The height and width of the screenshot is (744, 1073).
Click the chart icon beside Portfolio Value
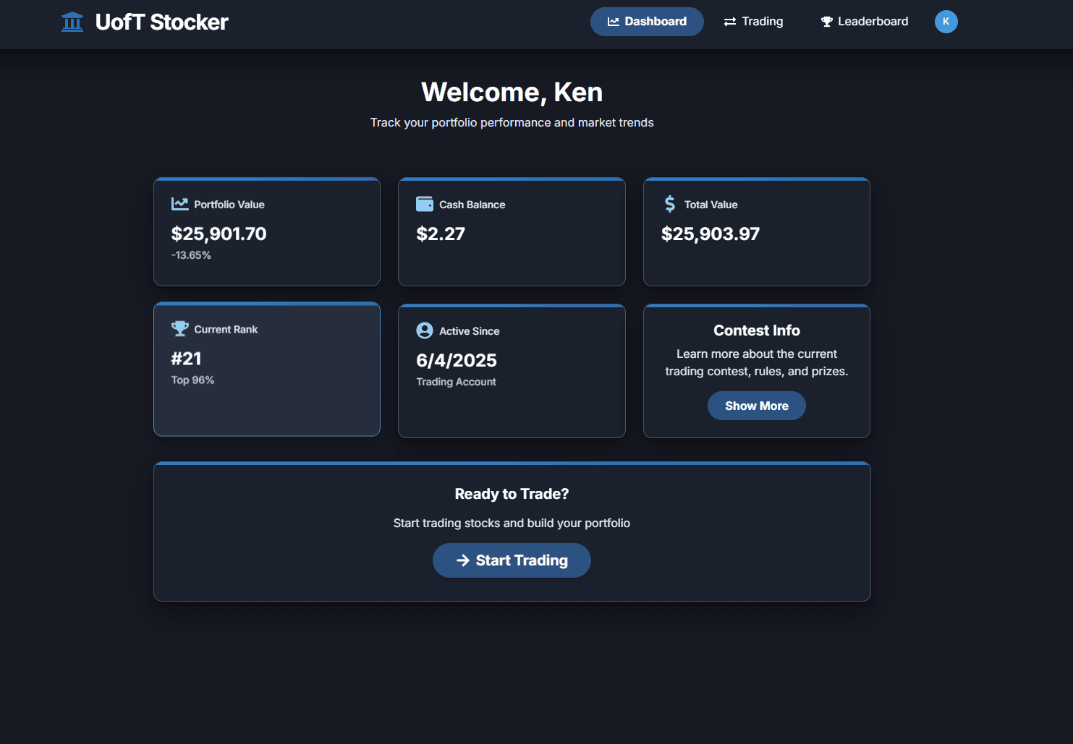click(179, 204)
